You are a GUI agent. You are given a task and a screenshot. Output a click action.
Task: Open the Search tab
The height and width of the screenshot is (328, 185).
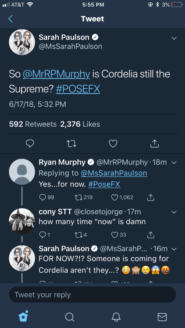69,317
